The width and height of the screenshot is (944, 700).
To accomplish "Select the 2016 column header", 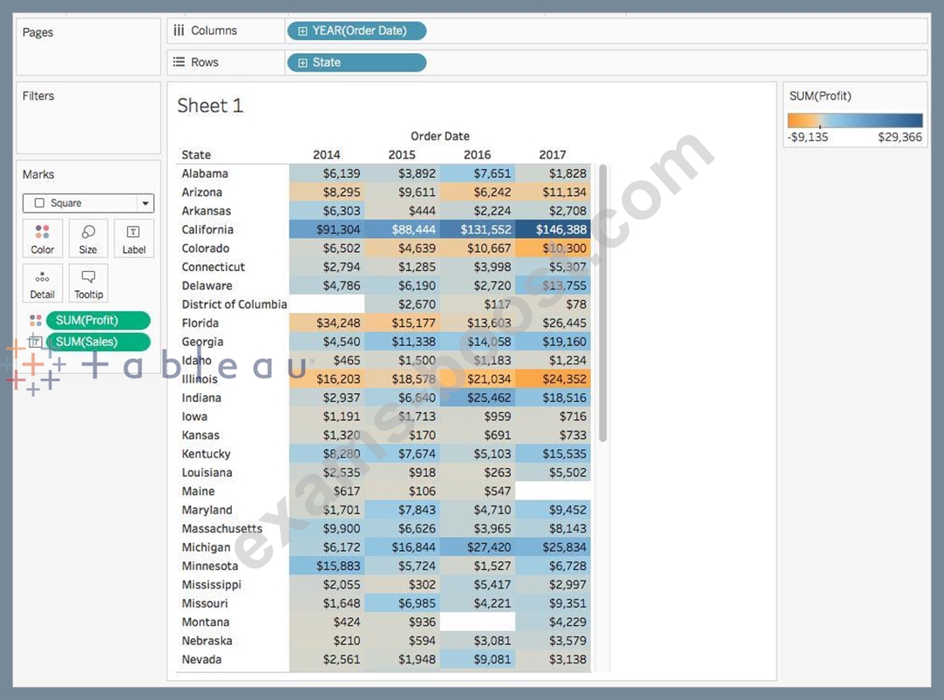I will (x=477, y=154).
